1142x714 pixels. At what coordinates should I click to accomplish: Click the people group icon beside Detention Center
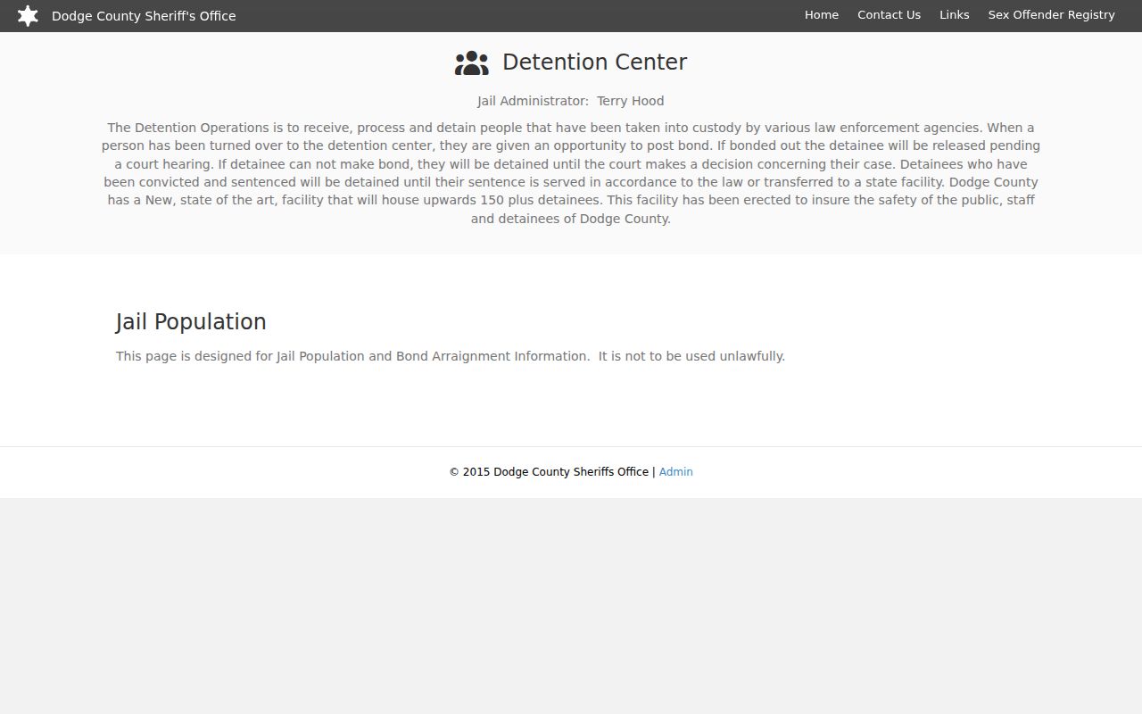pyautogui.click(x=472, y=62)
